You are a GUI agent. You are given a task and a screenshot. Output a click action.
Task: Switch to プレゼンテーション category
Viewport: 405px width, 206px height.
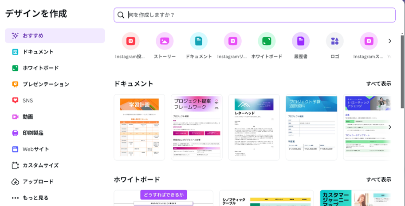pos(46,84)
